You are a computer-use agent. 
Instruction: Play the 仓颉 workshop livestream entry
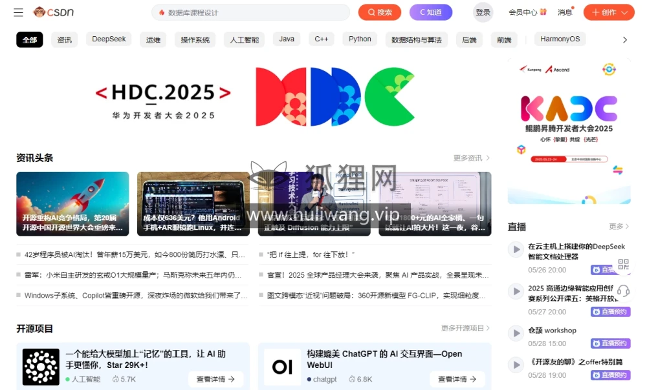click(516, 333)
